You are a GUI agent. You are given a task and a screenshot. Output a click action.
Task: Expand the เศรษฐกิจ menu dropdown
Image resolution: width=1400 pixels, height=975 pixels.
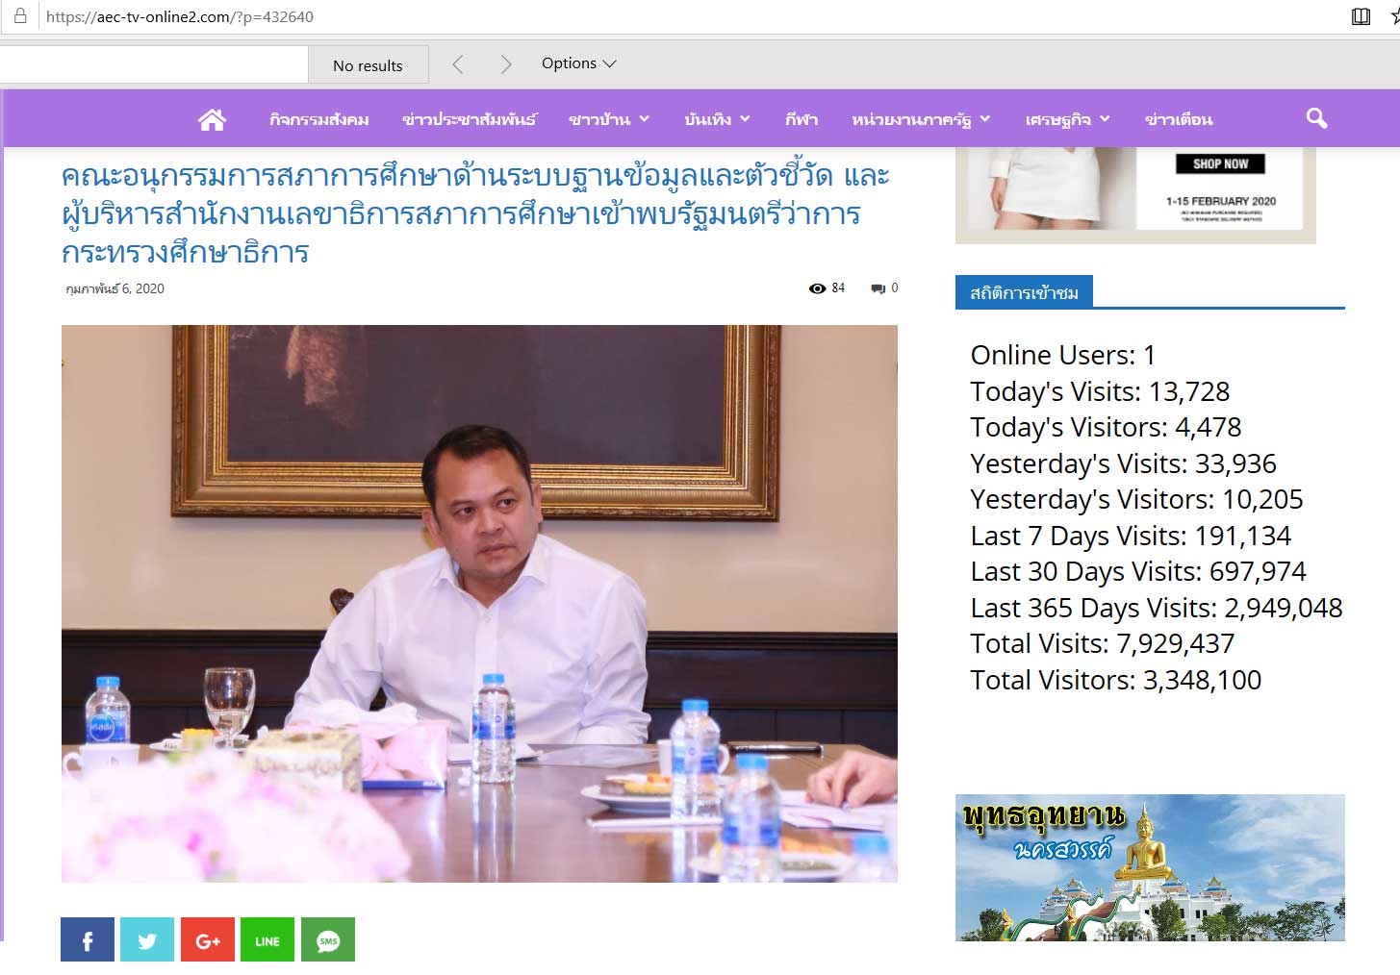pos(1066,119)
